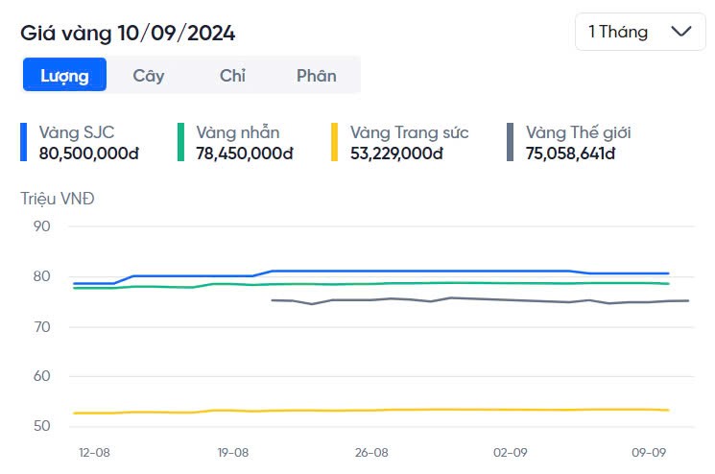Toggle the Vàng Thế giới series legend
Image resolution: width=715 pixels, height=474 pixels.
point(578,132)
